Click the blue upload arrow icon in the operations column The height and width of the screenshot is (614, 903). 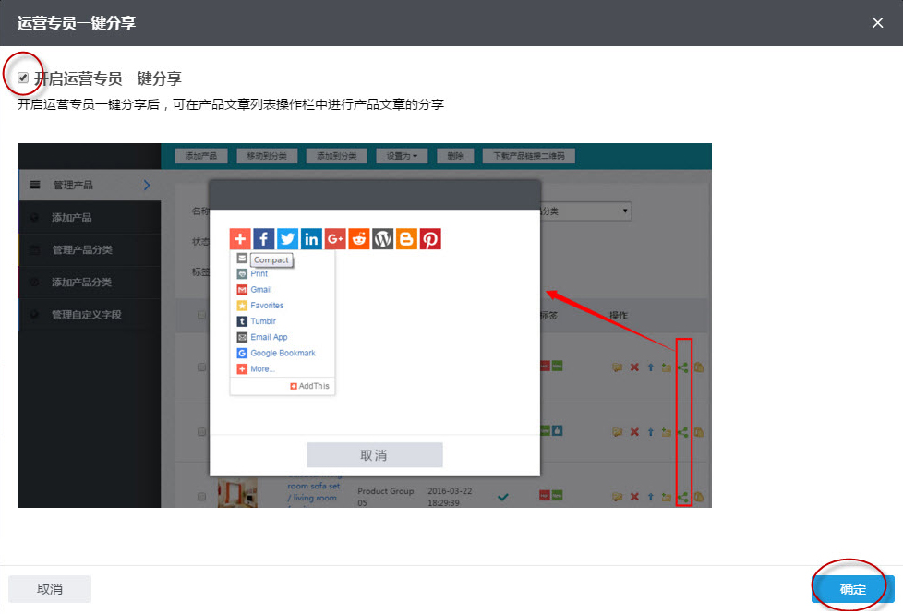(650, 367)
